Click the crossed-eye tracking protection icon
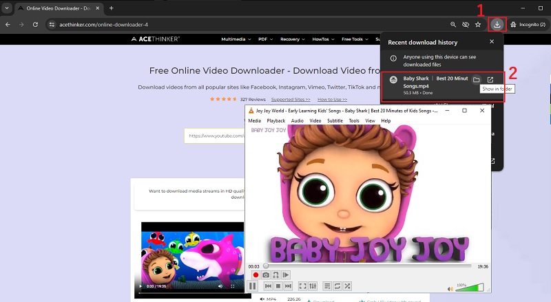The image size is (551, 302). tap(466, 25)
